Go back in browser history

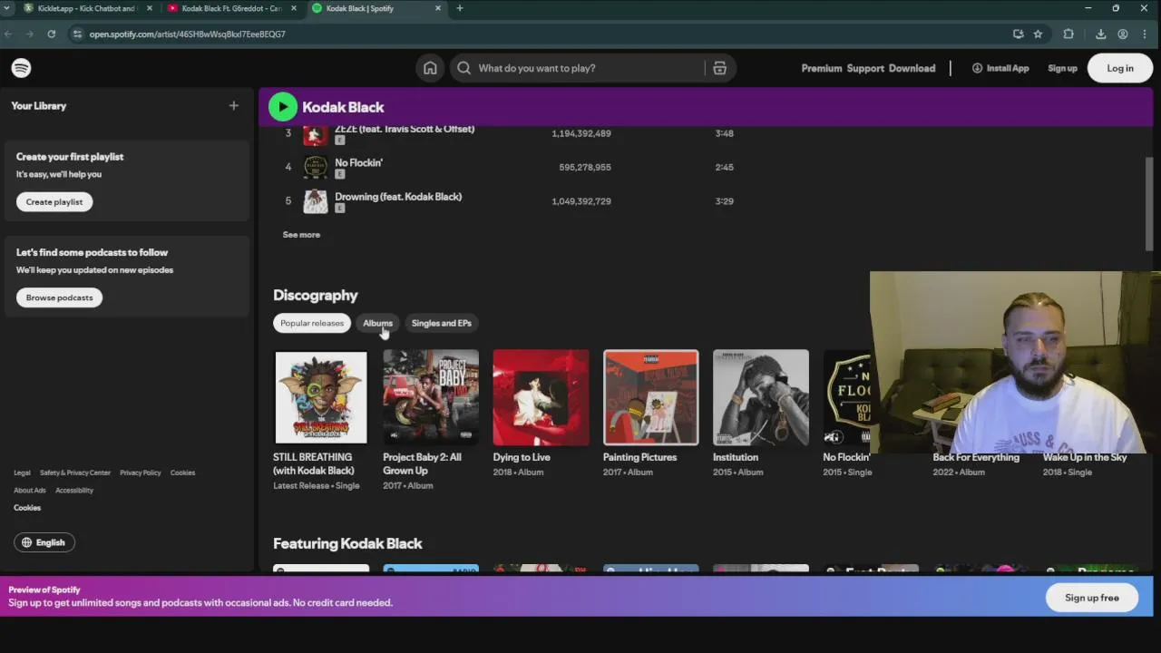coord(8,34)
